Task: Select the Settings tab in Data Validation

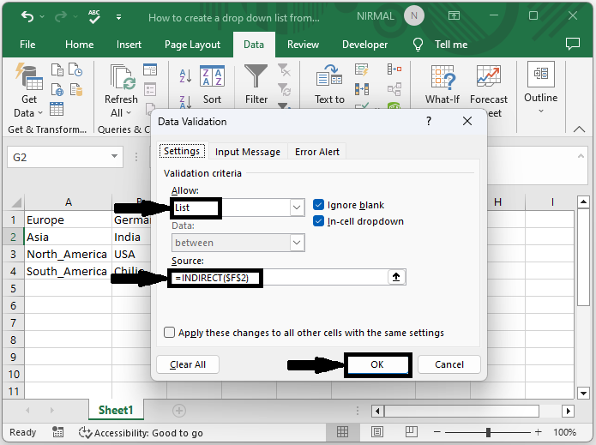Action: (182, 151)
